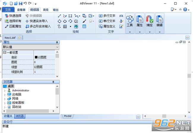The width and height of the screenshot is (193, 133).
Task: Open the 属性 ribbon dropdown button
Action: pos(140,23)
